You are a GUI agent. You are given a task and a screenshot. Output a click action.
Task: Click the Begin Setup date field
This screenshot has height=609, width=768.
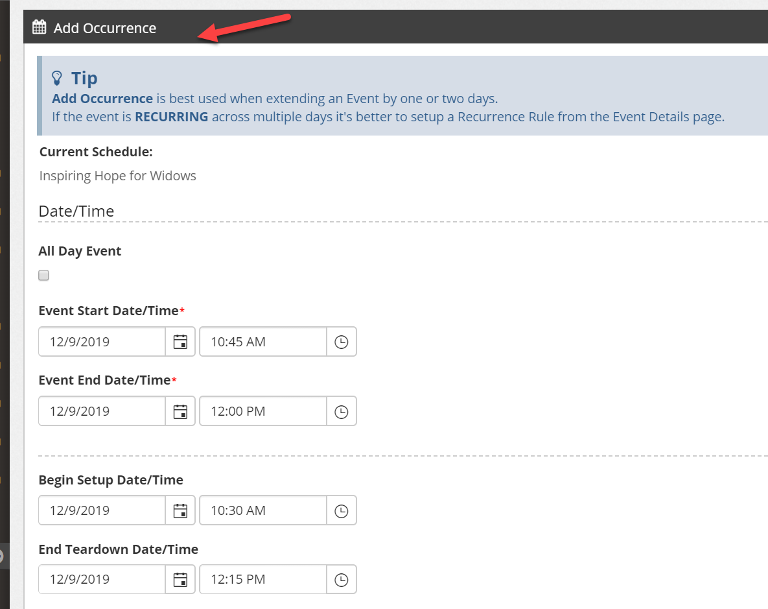coord(102,510)
